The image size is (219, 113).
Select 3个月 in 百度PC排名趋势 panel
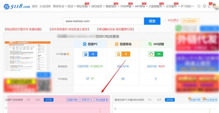pyautogui.click(x=49, y=100)
